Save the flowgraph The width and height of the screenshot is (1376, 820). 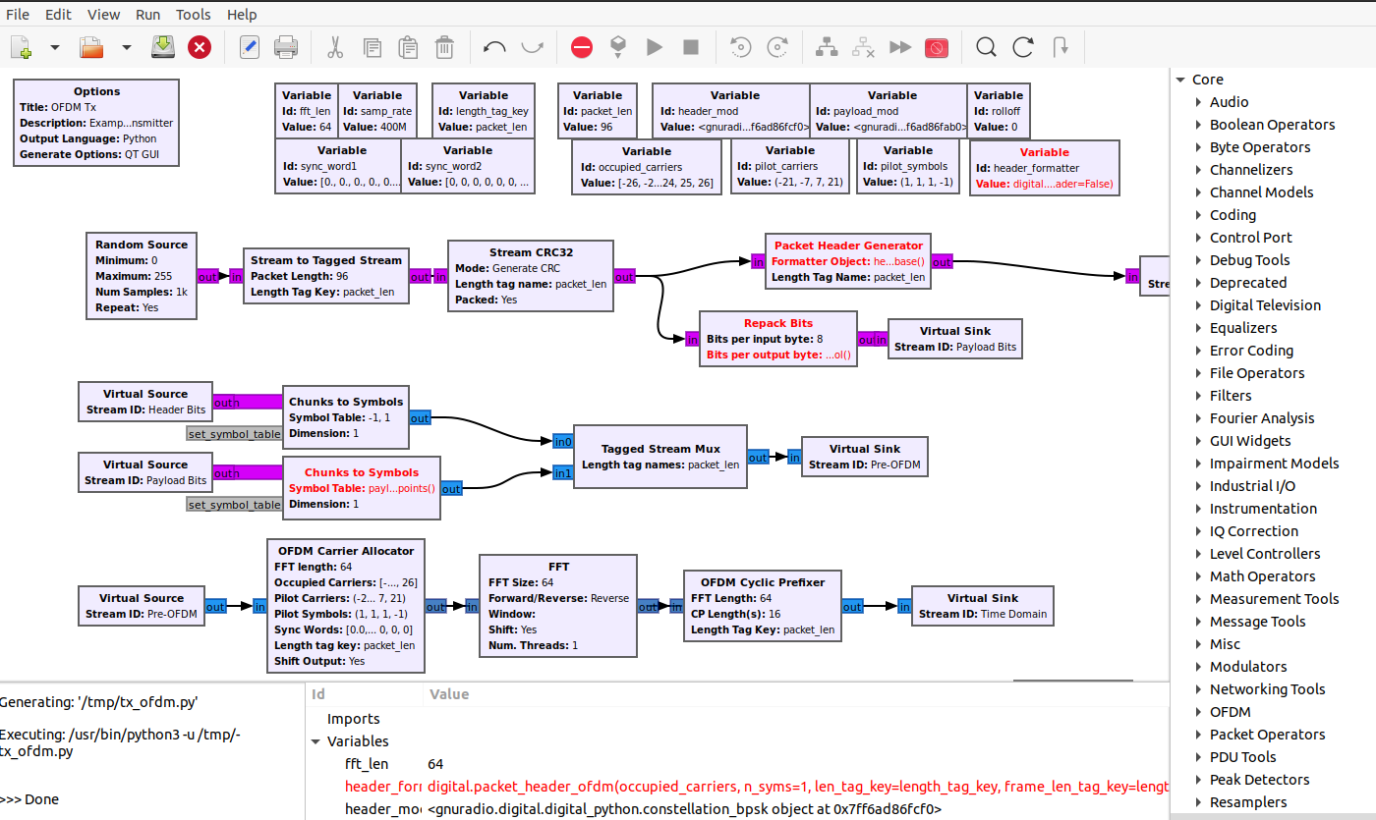click(162, 46)
